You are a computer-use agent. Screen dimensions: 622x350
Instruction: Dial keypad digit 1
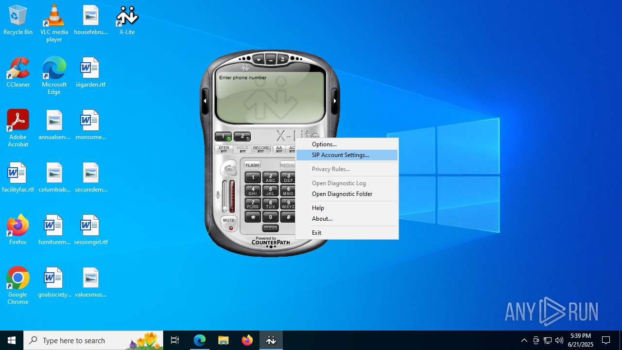click(x=253, y=178)
